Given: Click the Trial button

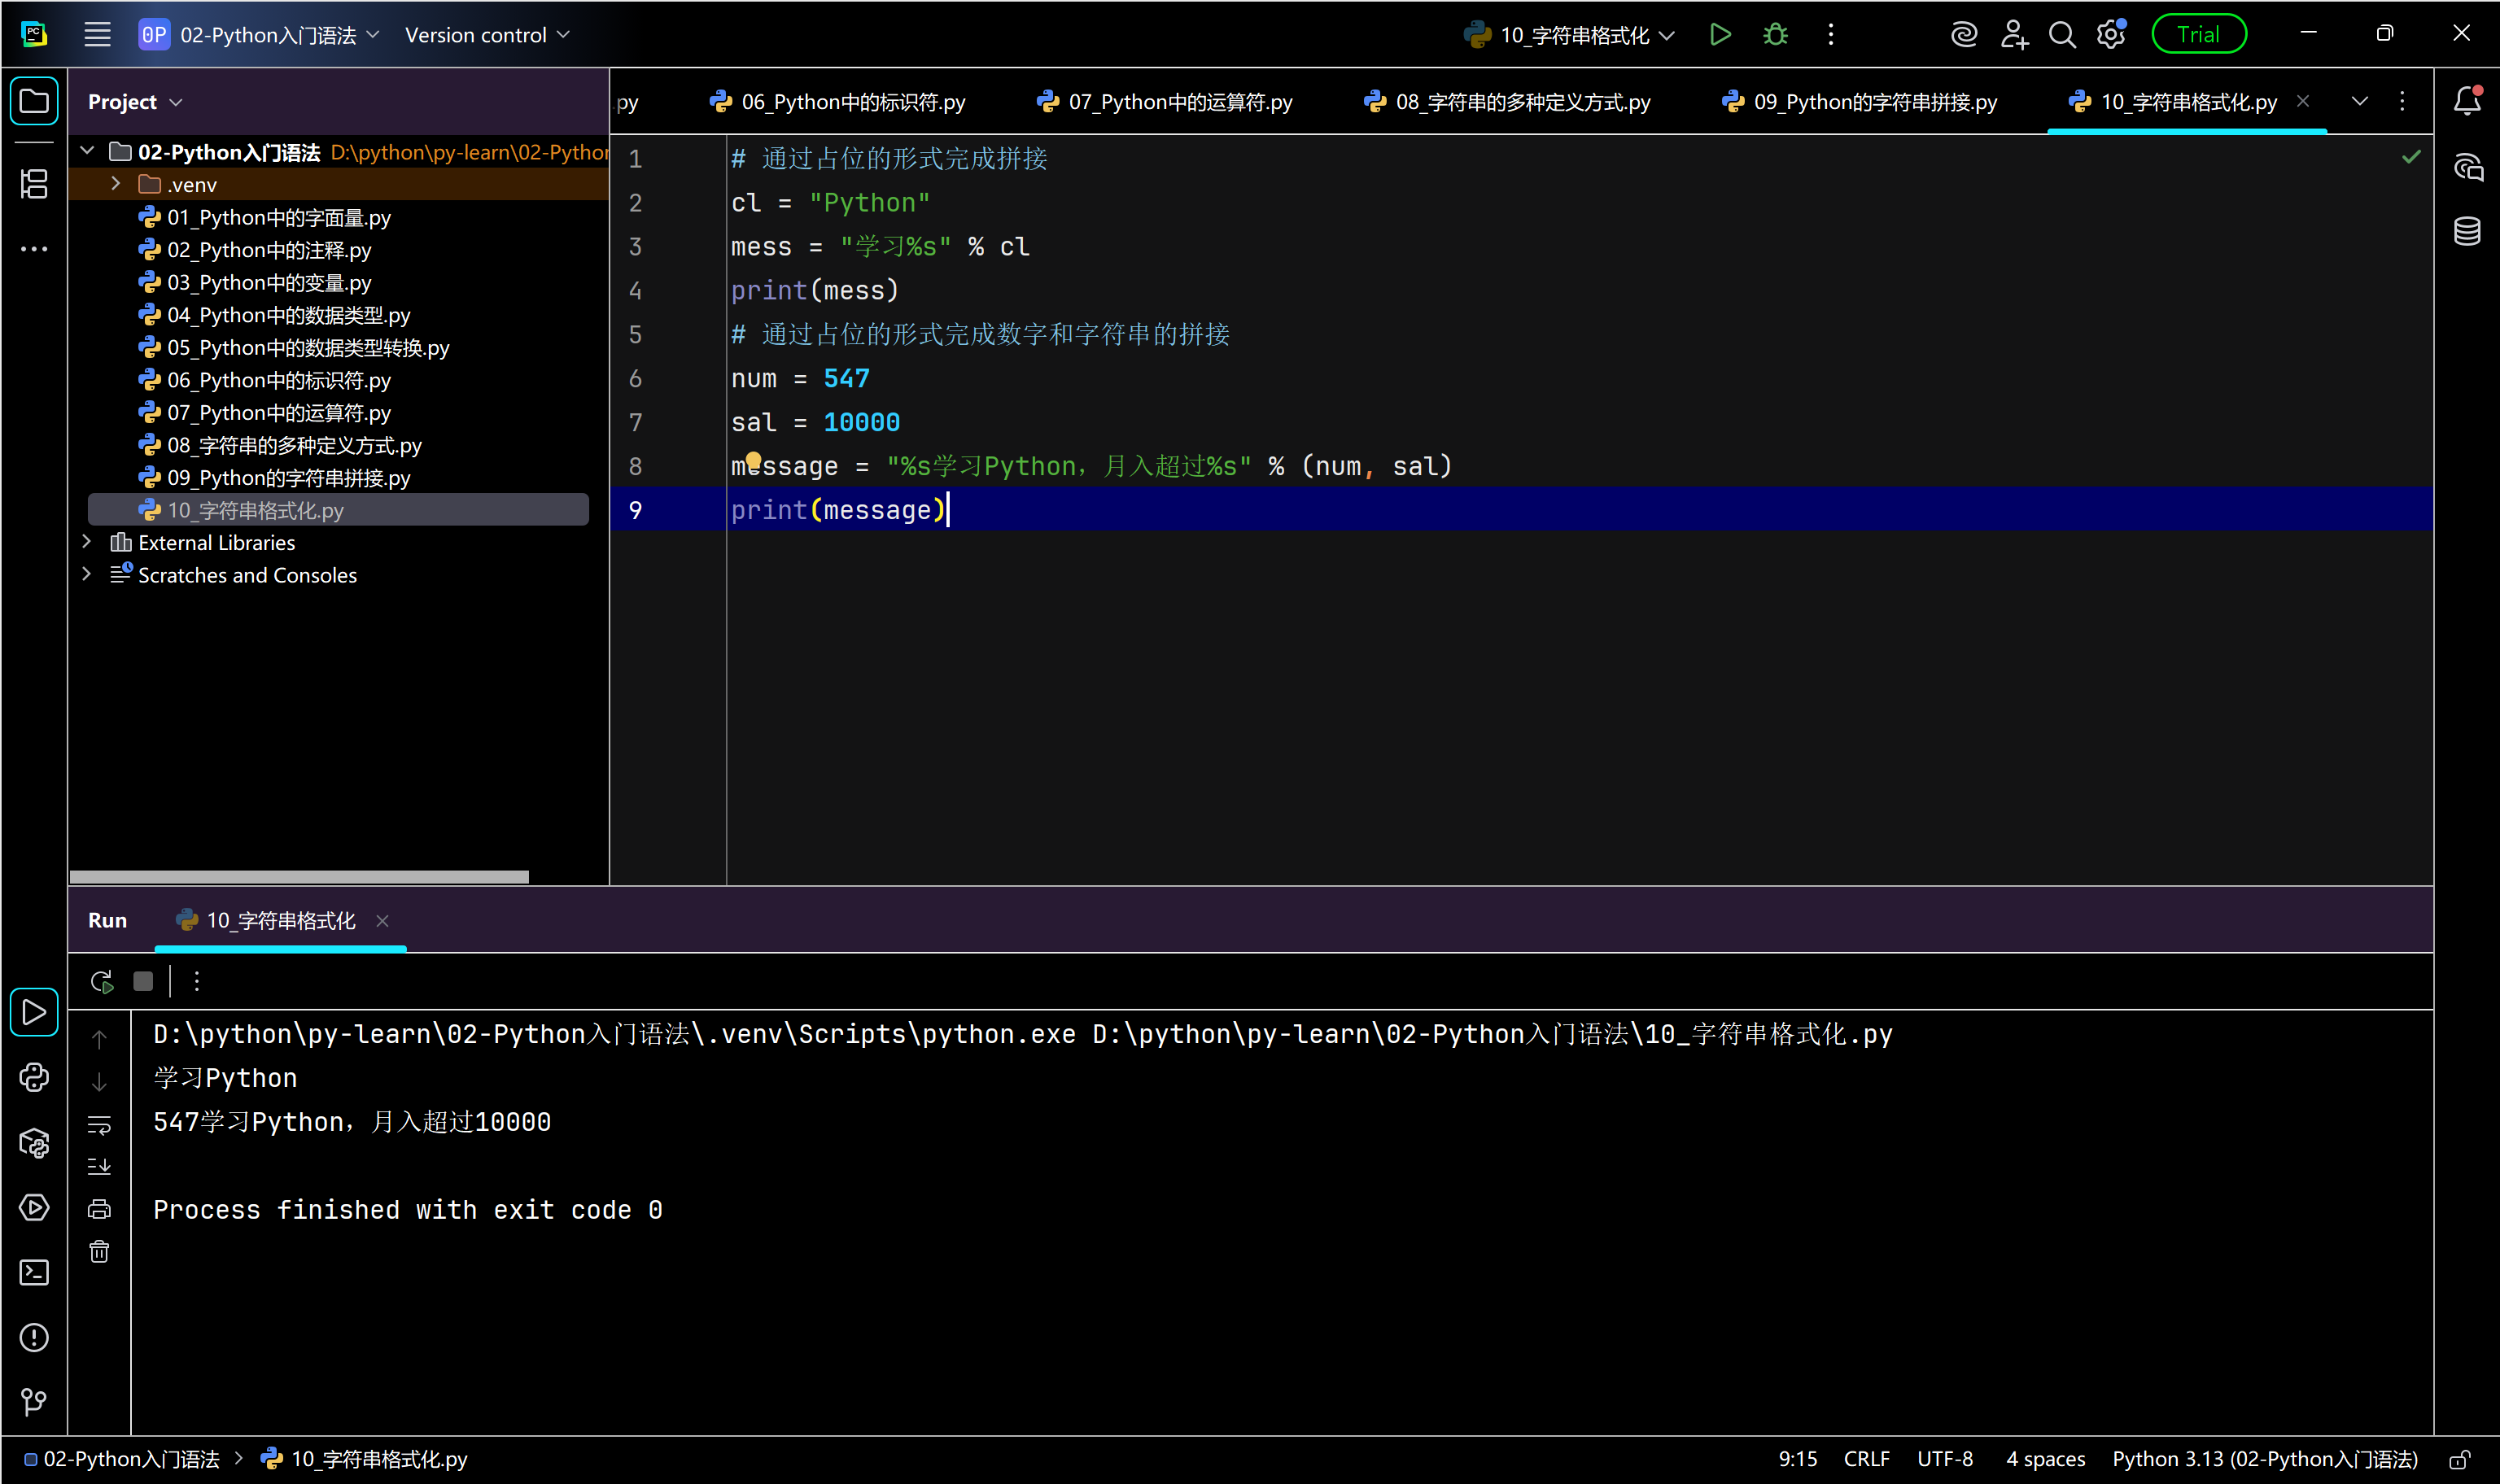Looking at the screenshot, I should (x=2197, y=35).
